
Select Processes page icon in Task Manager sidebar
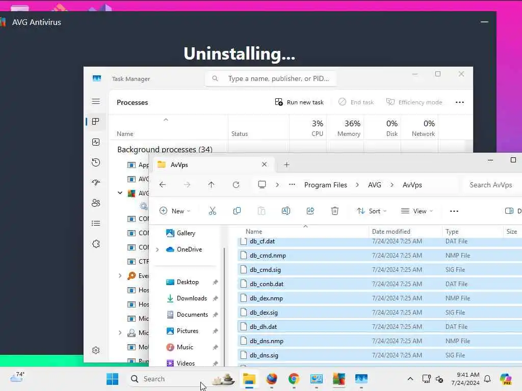(x=96, y=122)
